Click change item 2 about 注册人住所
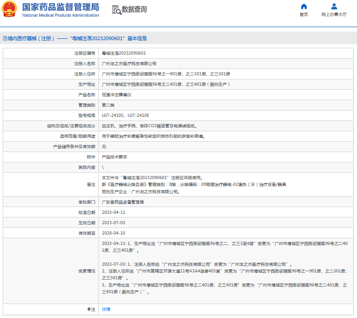357x318 pixels. pos(224,275)
